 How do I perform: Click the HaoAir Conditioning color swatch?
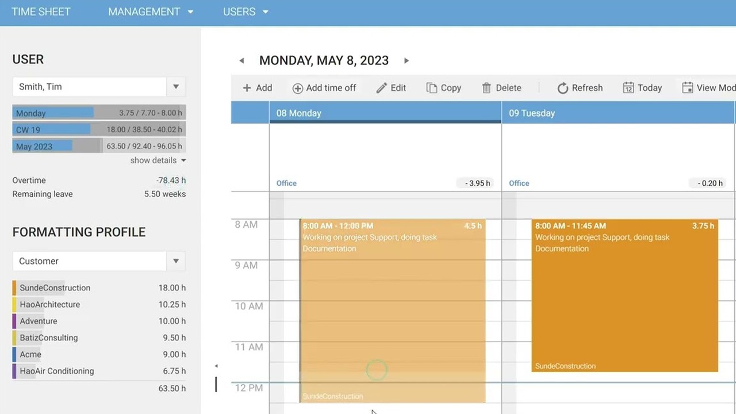tap(14, 371)
